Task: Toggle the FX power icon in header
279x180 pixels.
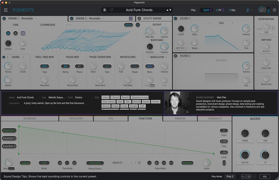Action: [217, 10]
